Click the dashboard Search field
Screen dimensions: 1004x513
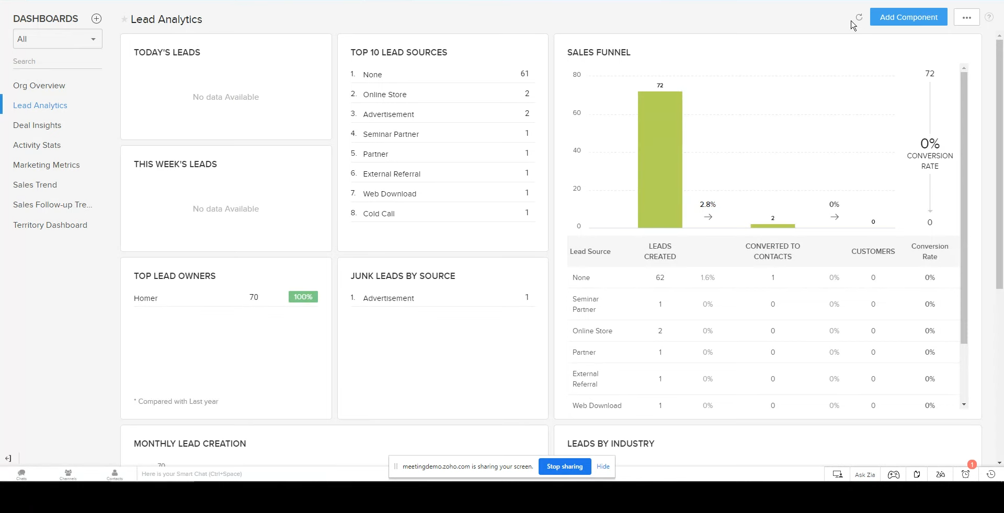pyautogui.click(x=58, y=62)
